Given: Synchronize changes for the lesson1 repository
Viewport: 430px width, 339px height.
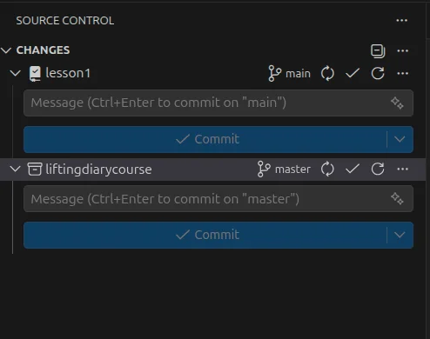Looking at the screenshot, I should [327, 73].
